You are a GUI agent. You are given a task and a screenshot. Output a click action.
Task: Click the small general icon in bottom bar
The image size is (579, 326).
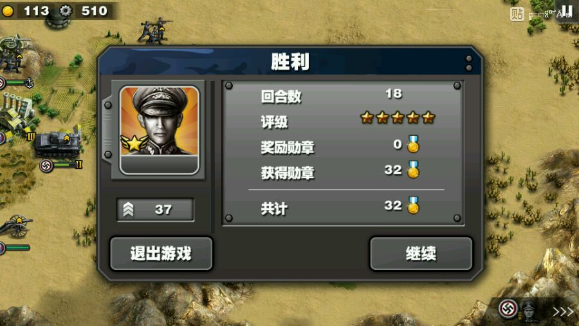coord(529,311)
